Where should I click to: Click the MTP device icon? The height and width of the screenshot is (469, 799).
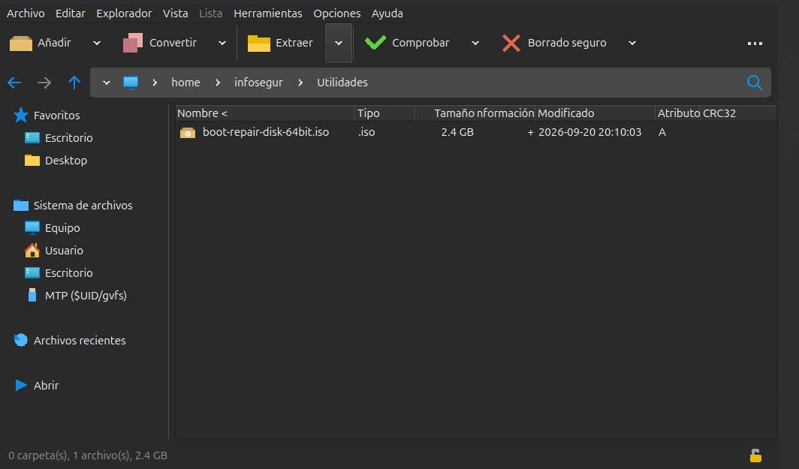click(32, 296)
